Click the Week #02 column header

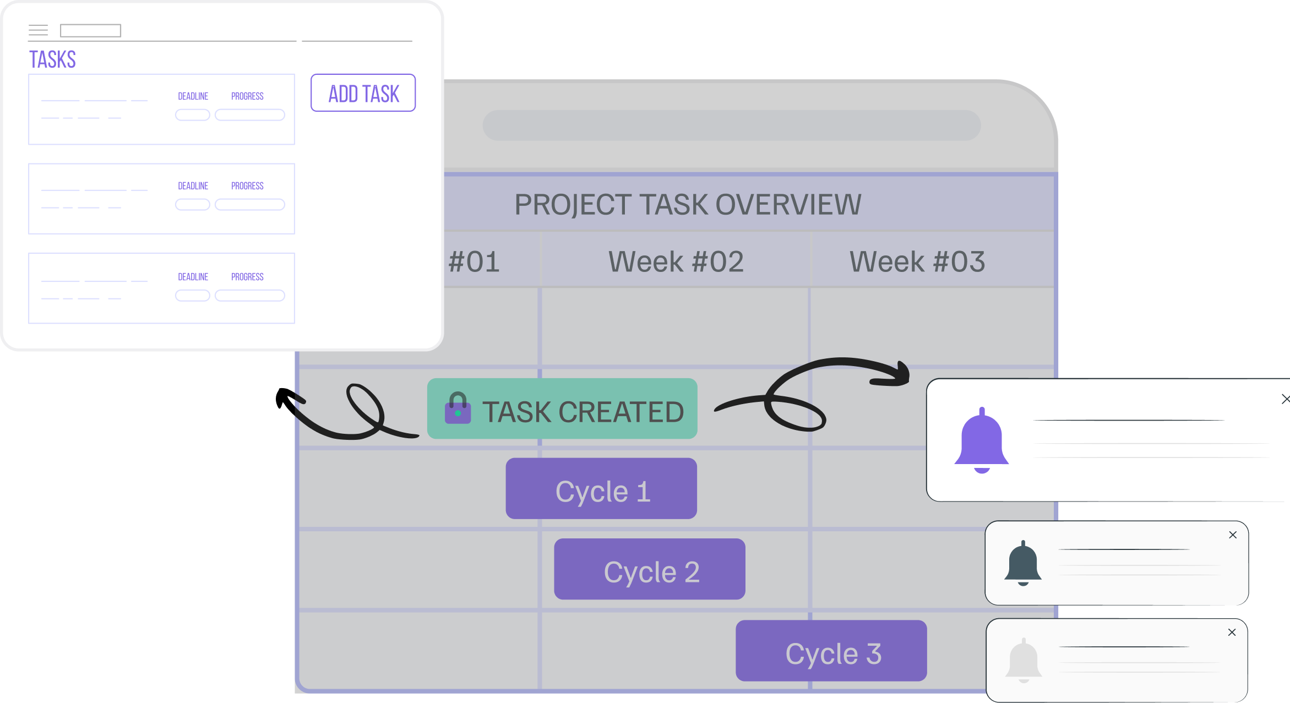pyautogui.click(x=676, y=261)
